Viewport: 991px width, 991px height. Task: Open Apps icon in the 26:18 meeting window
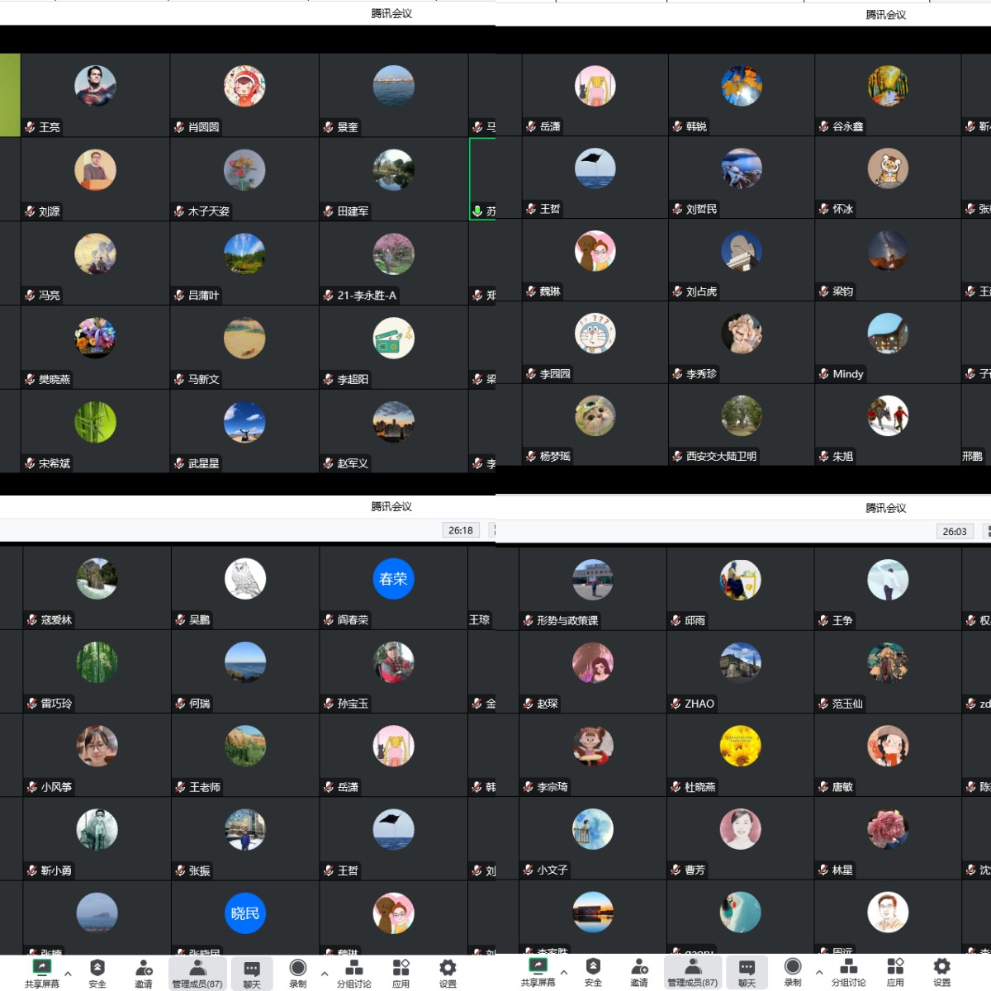(x=401, y=968)
